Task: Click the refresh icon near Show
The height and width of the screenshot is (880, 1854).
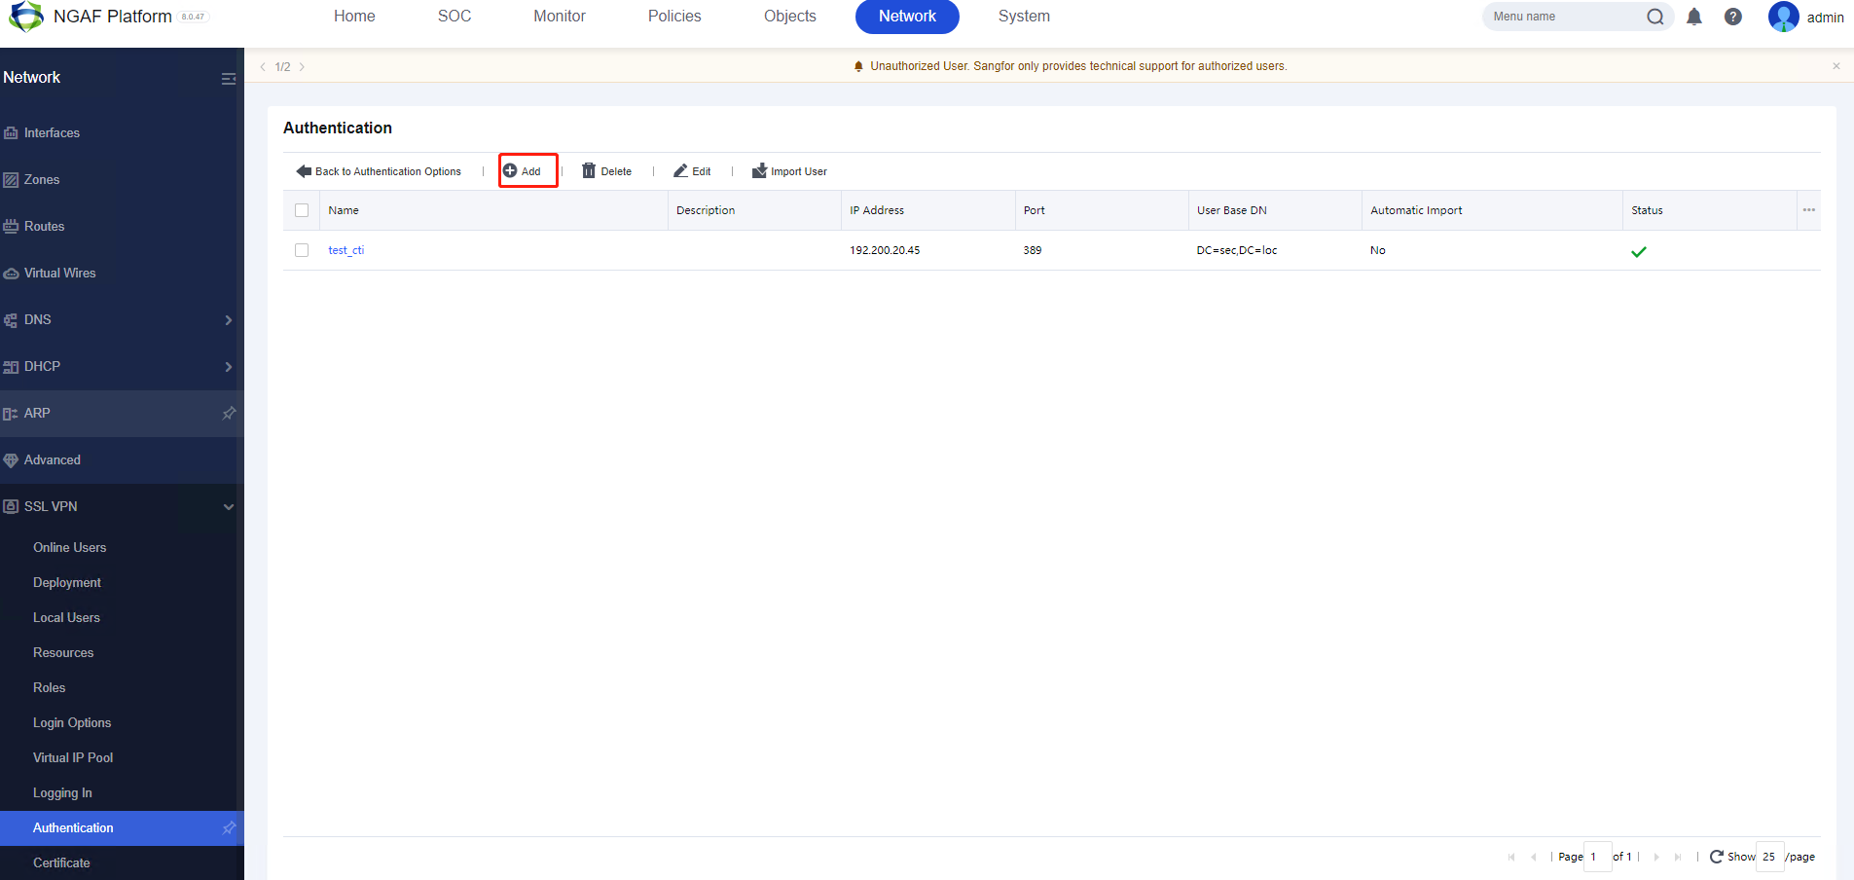Action: 1716,857
